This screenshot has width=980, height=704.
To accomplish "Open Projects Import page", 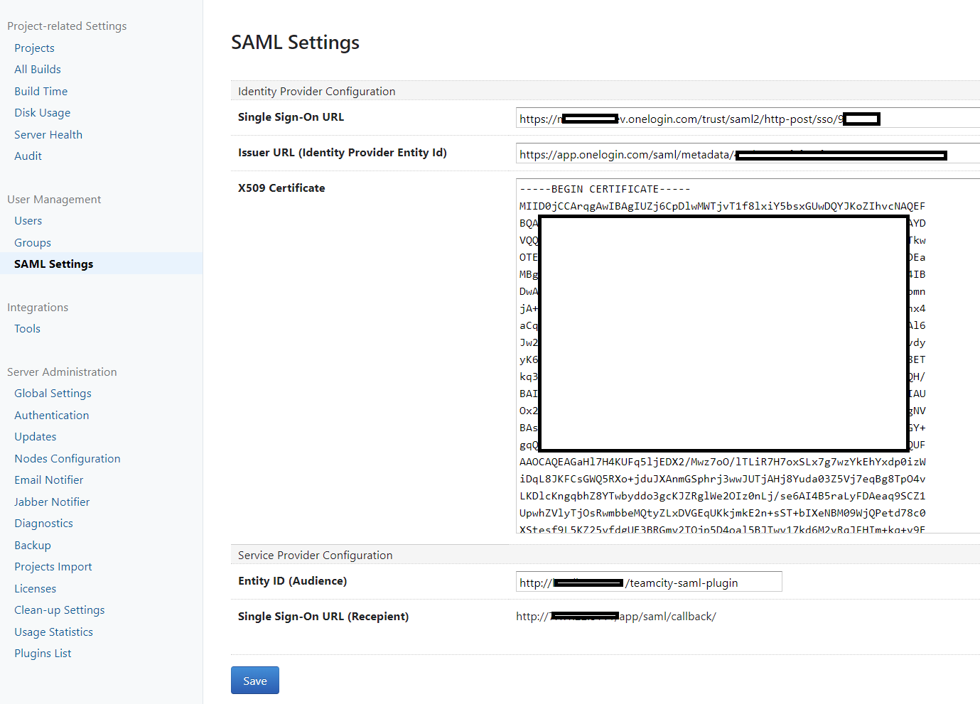I will (x=53, y=567).
